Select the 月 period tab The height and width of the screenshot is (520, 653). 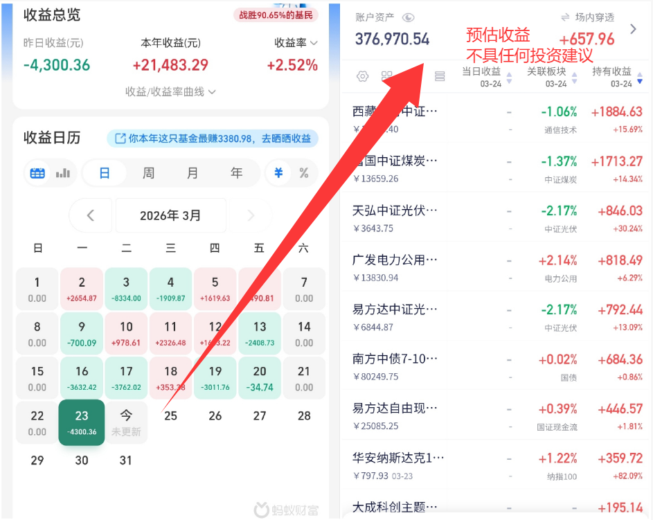coord(193,173)
